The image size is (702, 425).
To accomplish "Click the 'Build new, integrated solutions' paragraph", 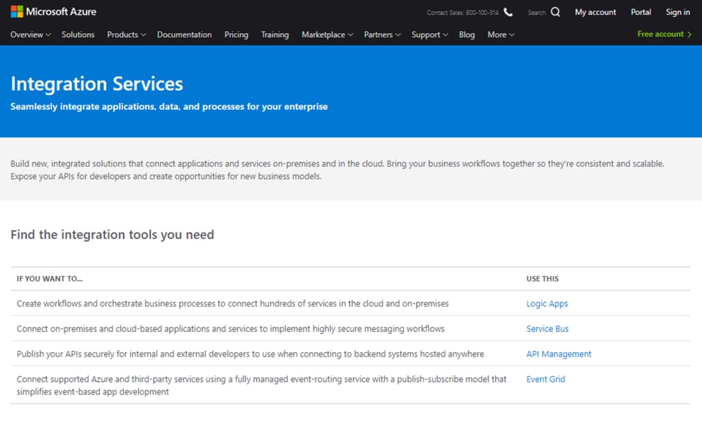I will tap(337, 170).
